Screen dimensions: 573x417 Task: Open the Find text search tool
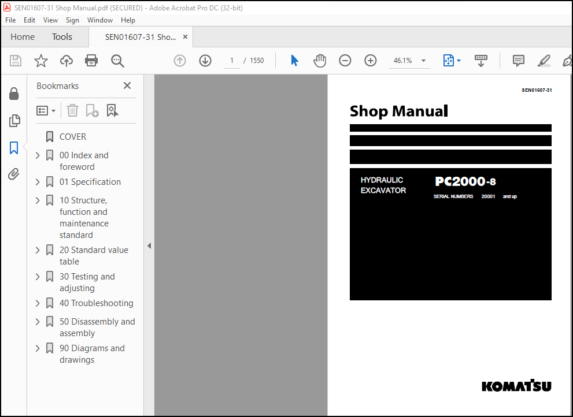117,61
